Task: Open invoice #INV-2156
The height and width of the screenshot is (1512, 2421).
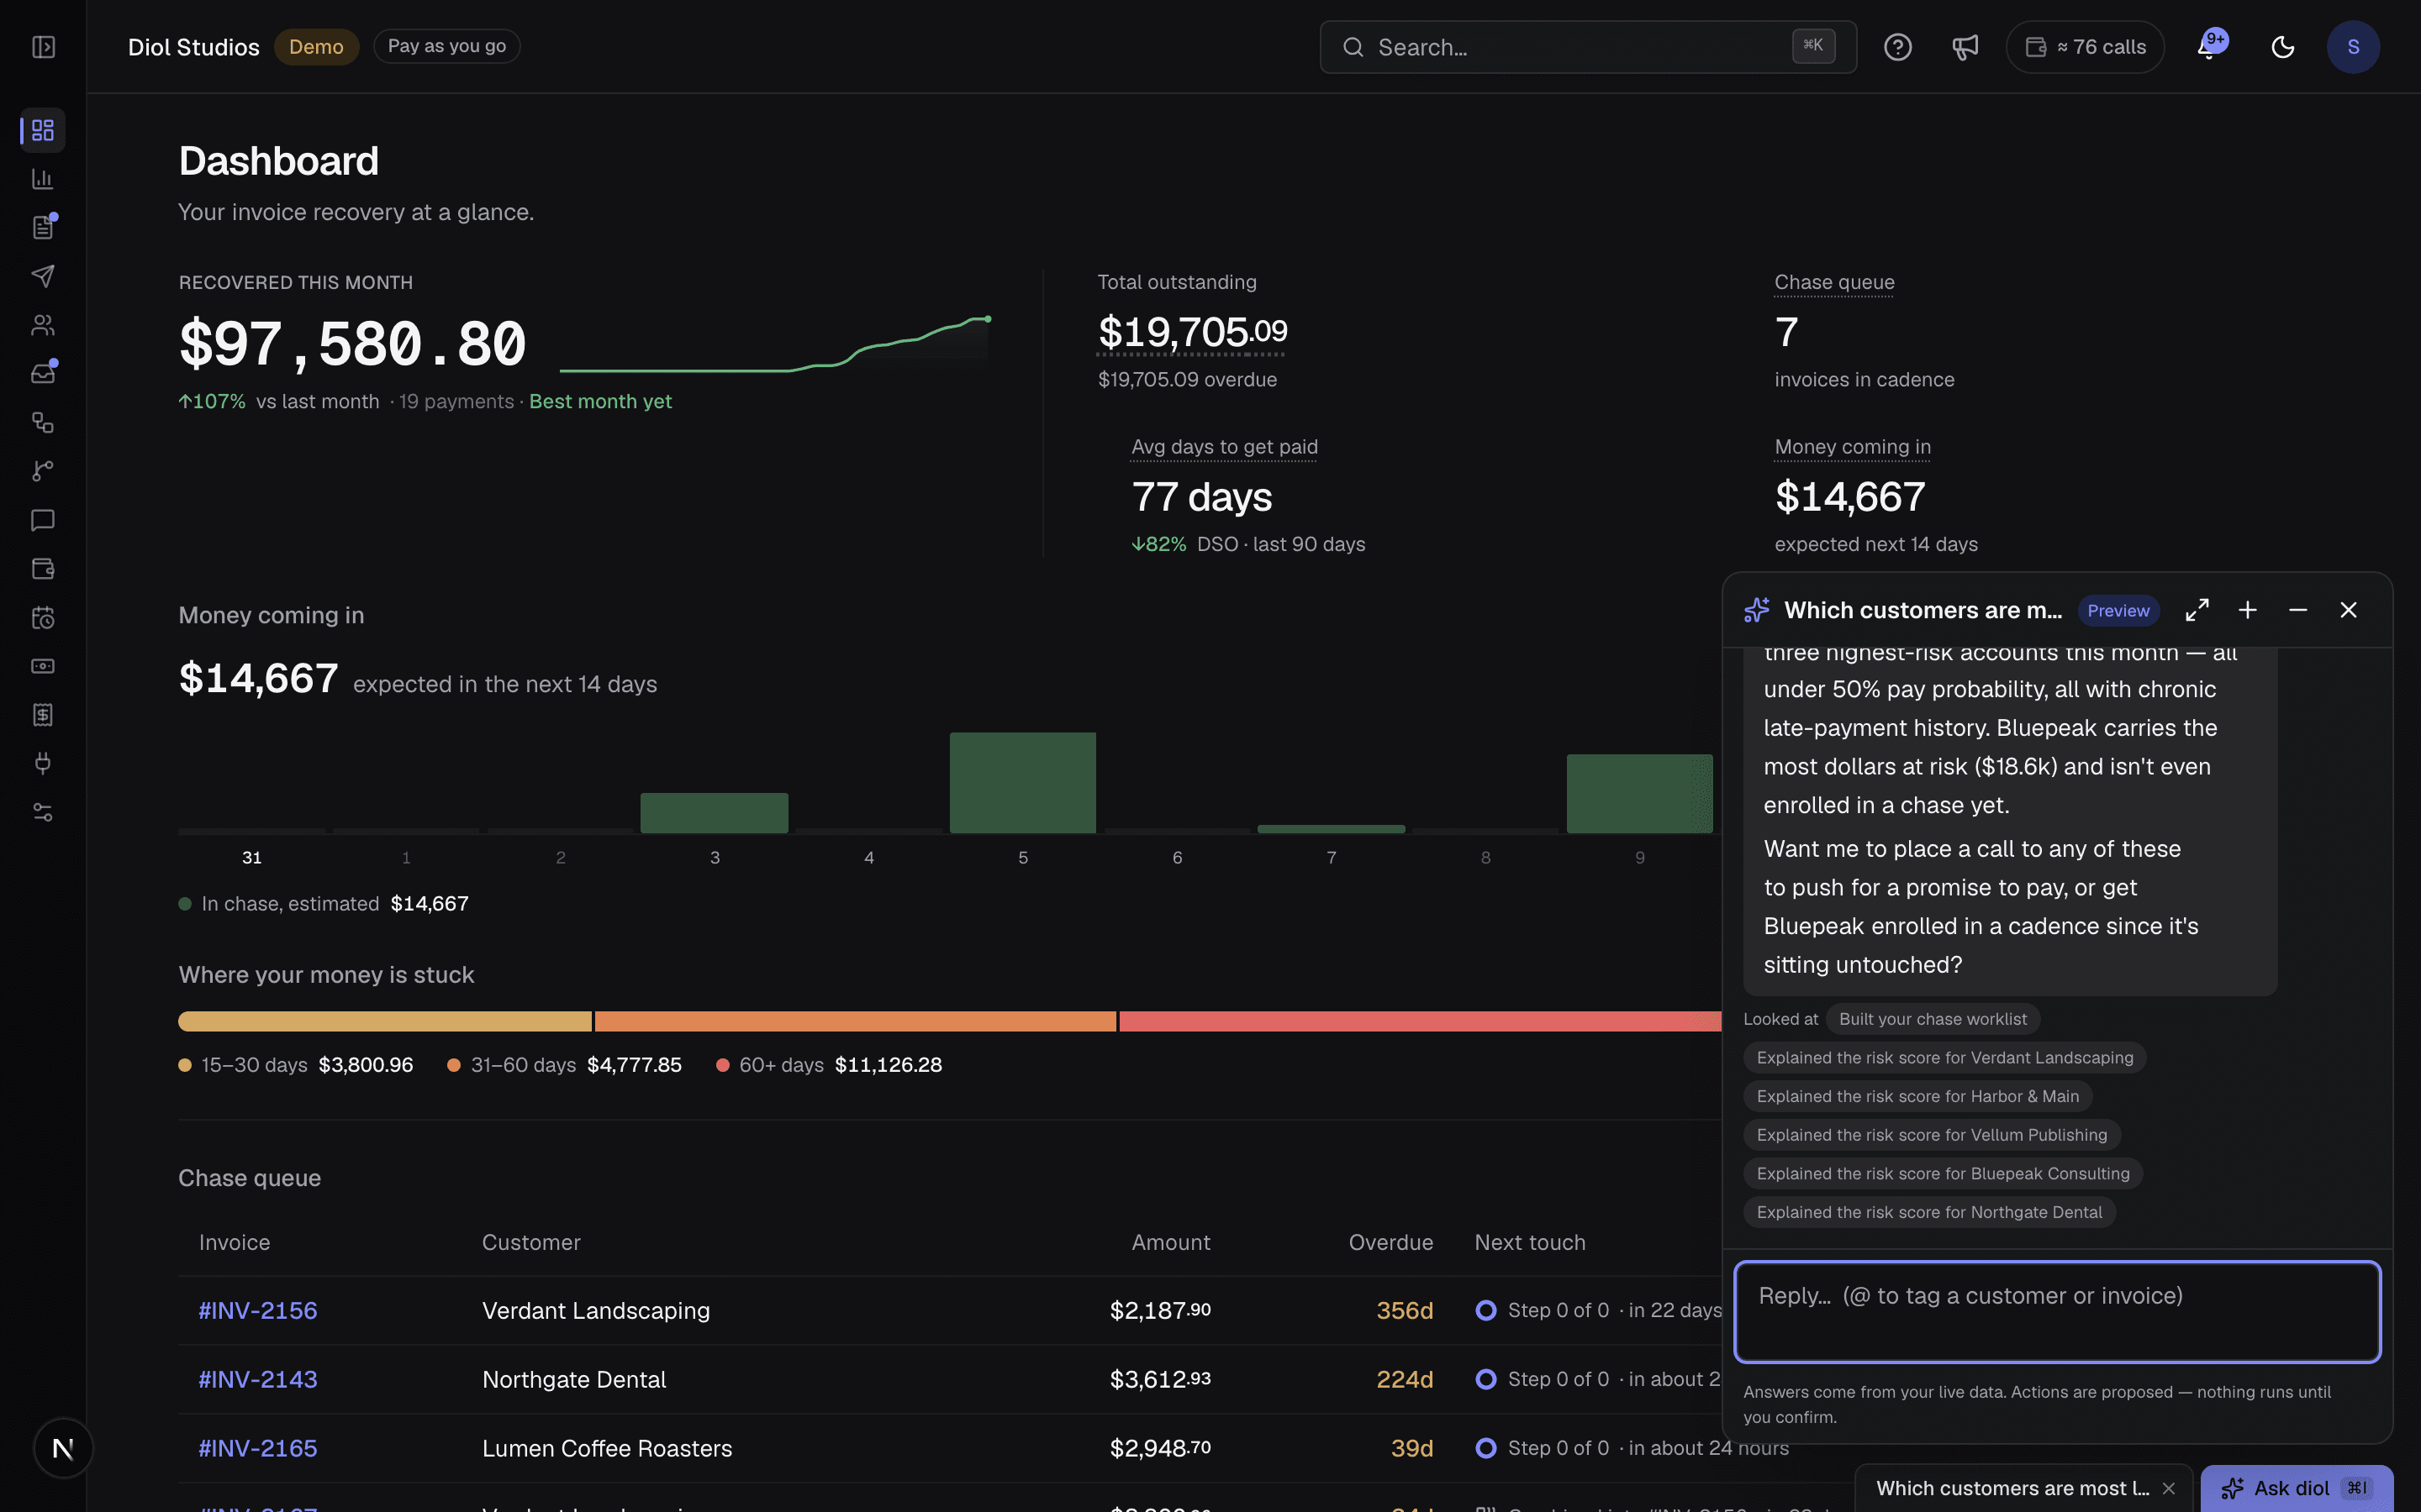Action: 258,1310
